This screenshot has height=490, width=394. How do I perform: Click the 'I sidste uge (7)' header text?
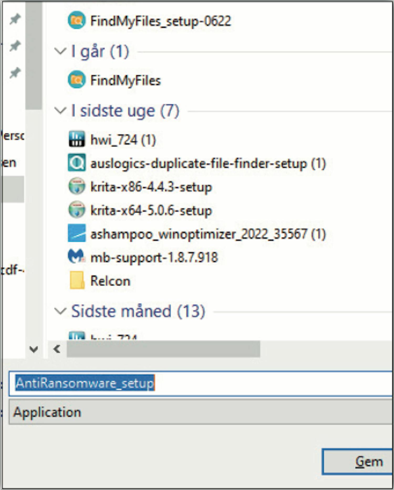125,111
